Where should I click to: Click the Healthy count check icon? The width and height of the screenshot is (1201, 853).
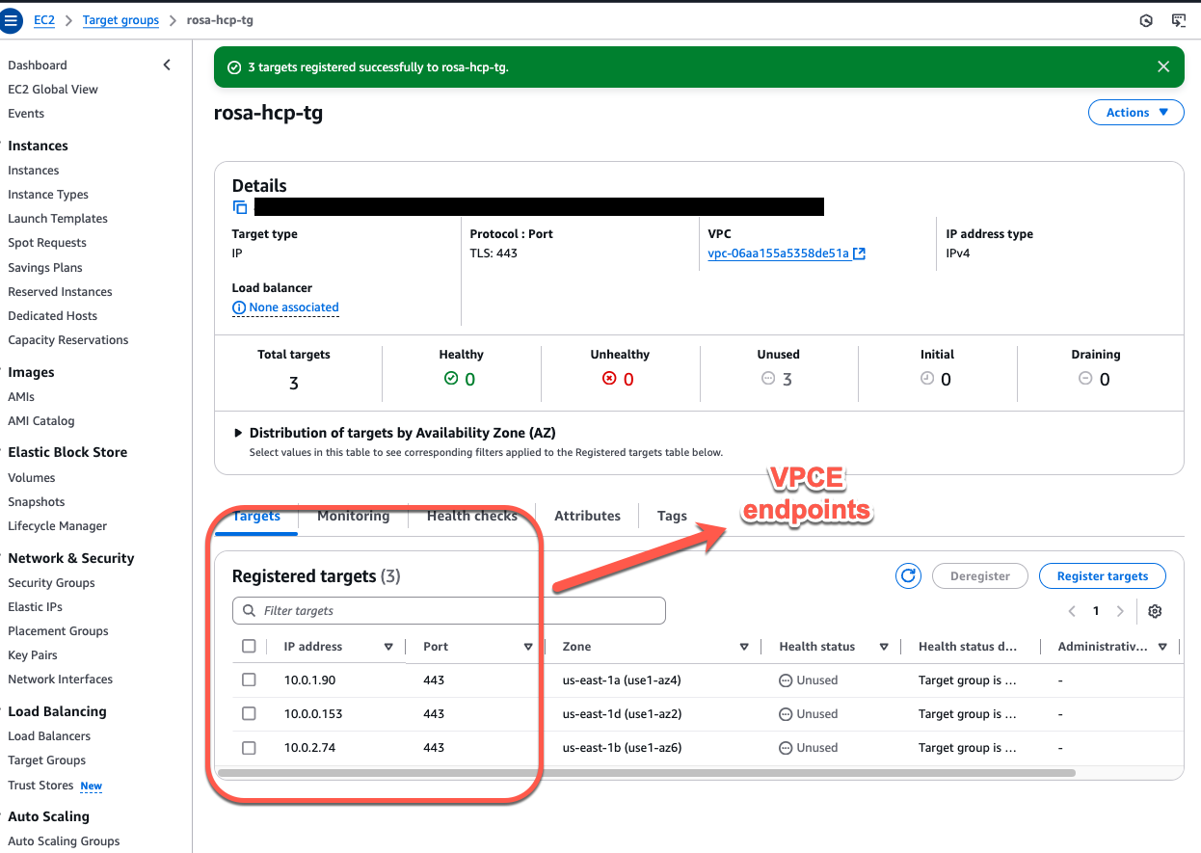[450, 379]
